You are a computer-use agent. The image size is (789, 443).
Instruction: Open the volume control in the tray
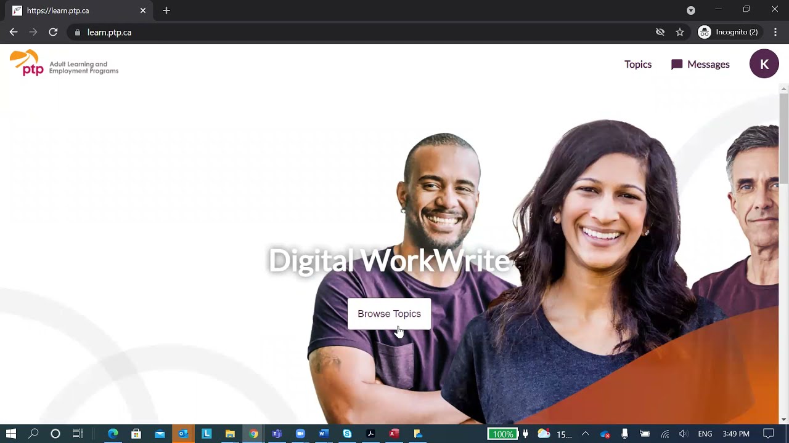(684, 434)
